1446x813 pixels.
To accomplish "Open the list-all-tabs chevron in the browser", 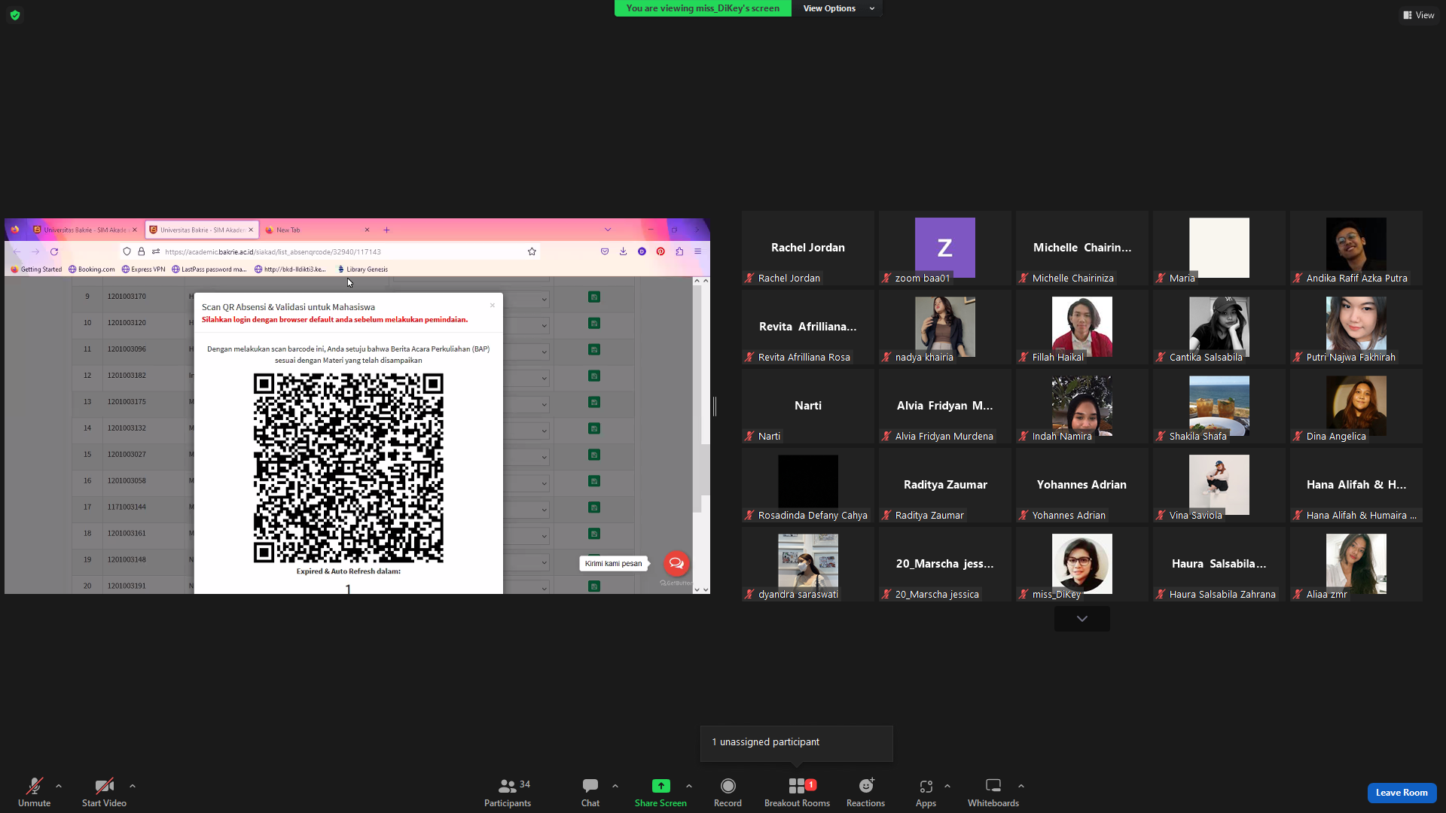I will tap(608, 230).
